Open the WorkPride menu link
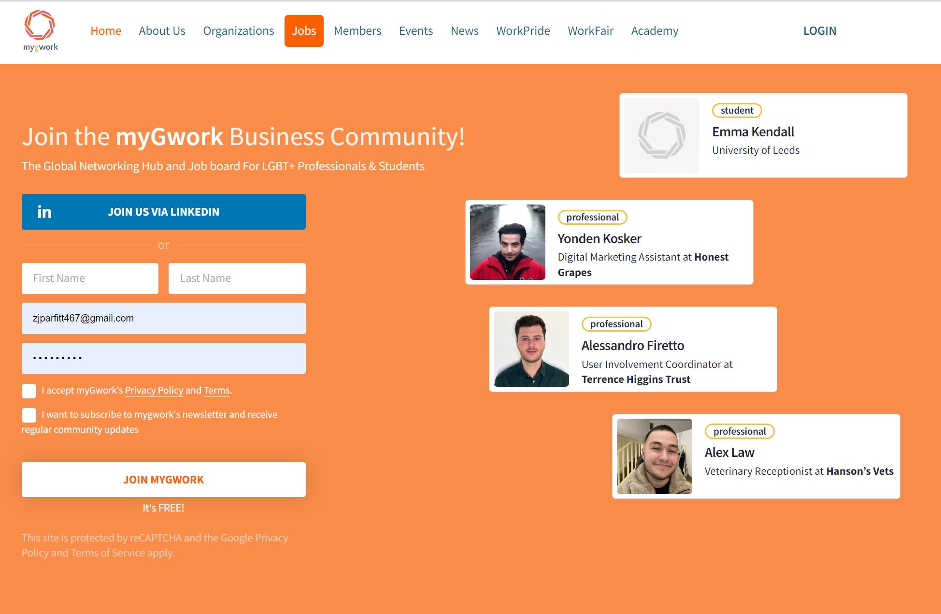The image size is (941, 614). [523, 31]
